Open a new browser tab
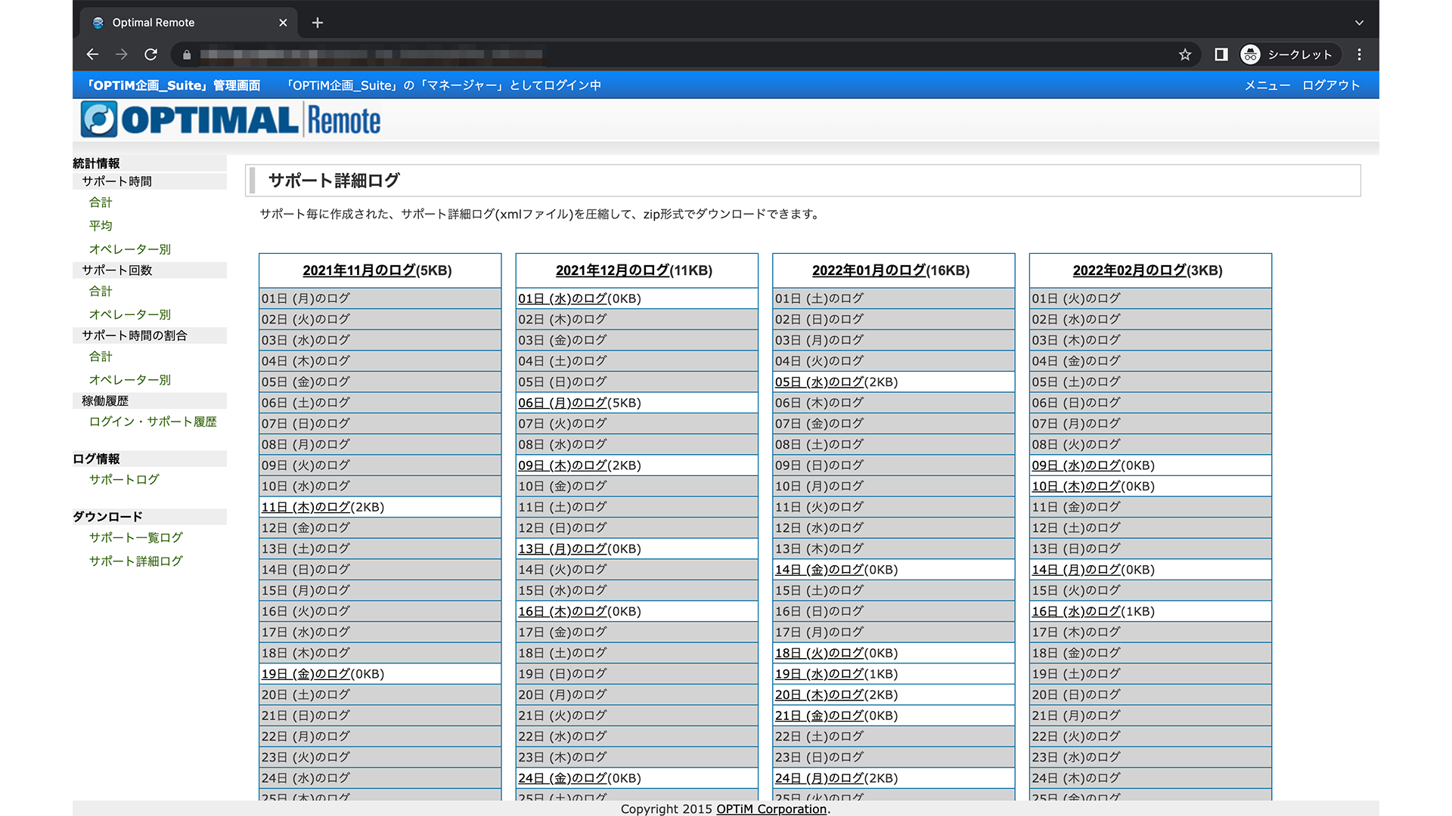This screenshot has height=816, width=1452. (318, 23)
